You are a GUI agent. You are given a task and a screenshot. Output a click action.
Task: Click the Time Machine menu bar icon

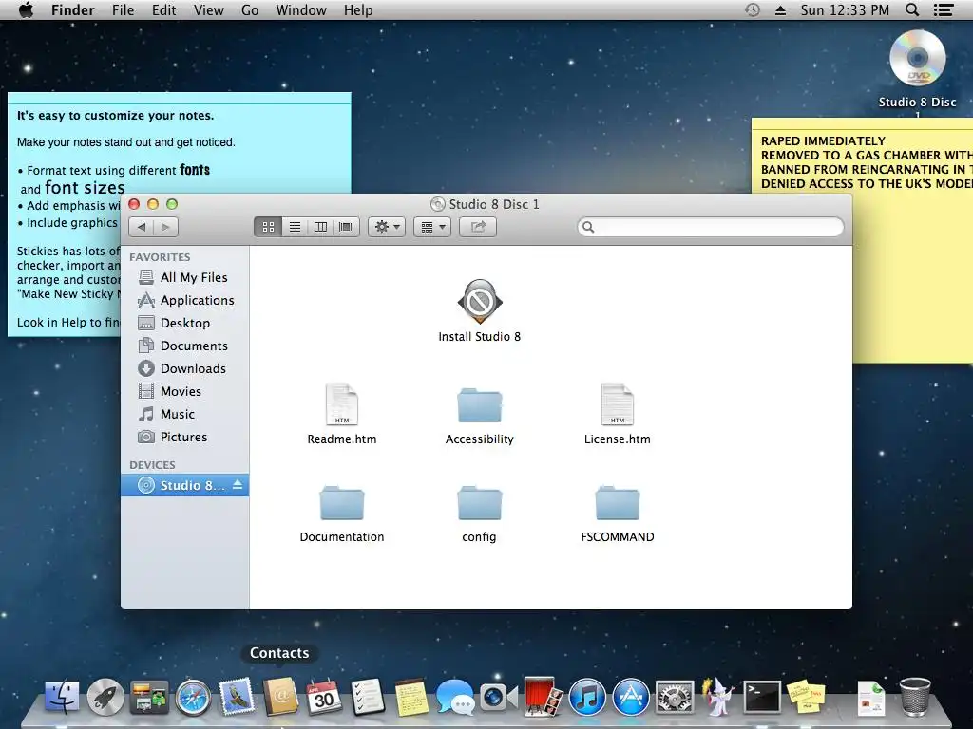pos(753,9)
